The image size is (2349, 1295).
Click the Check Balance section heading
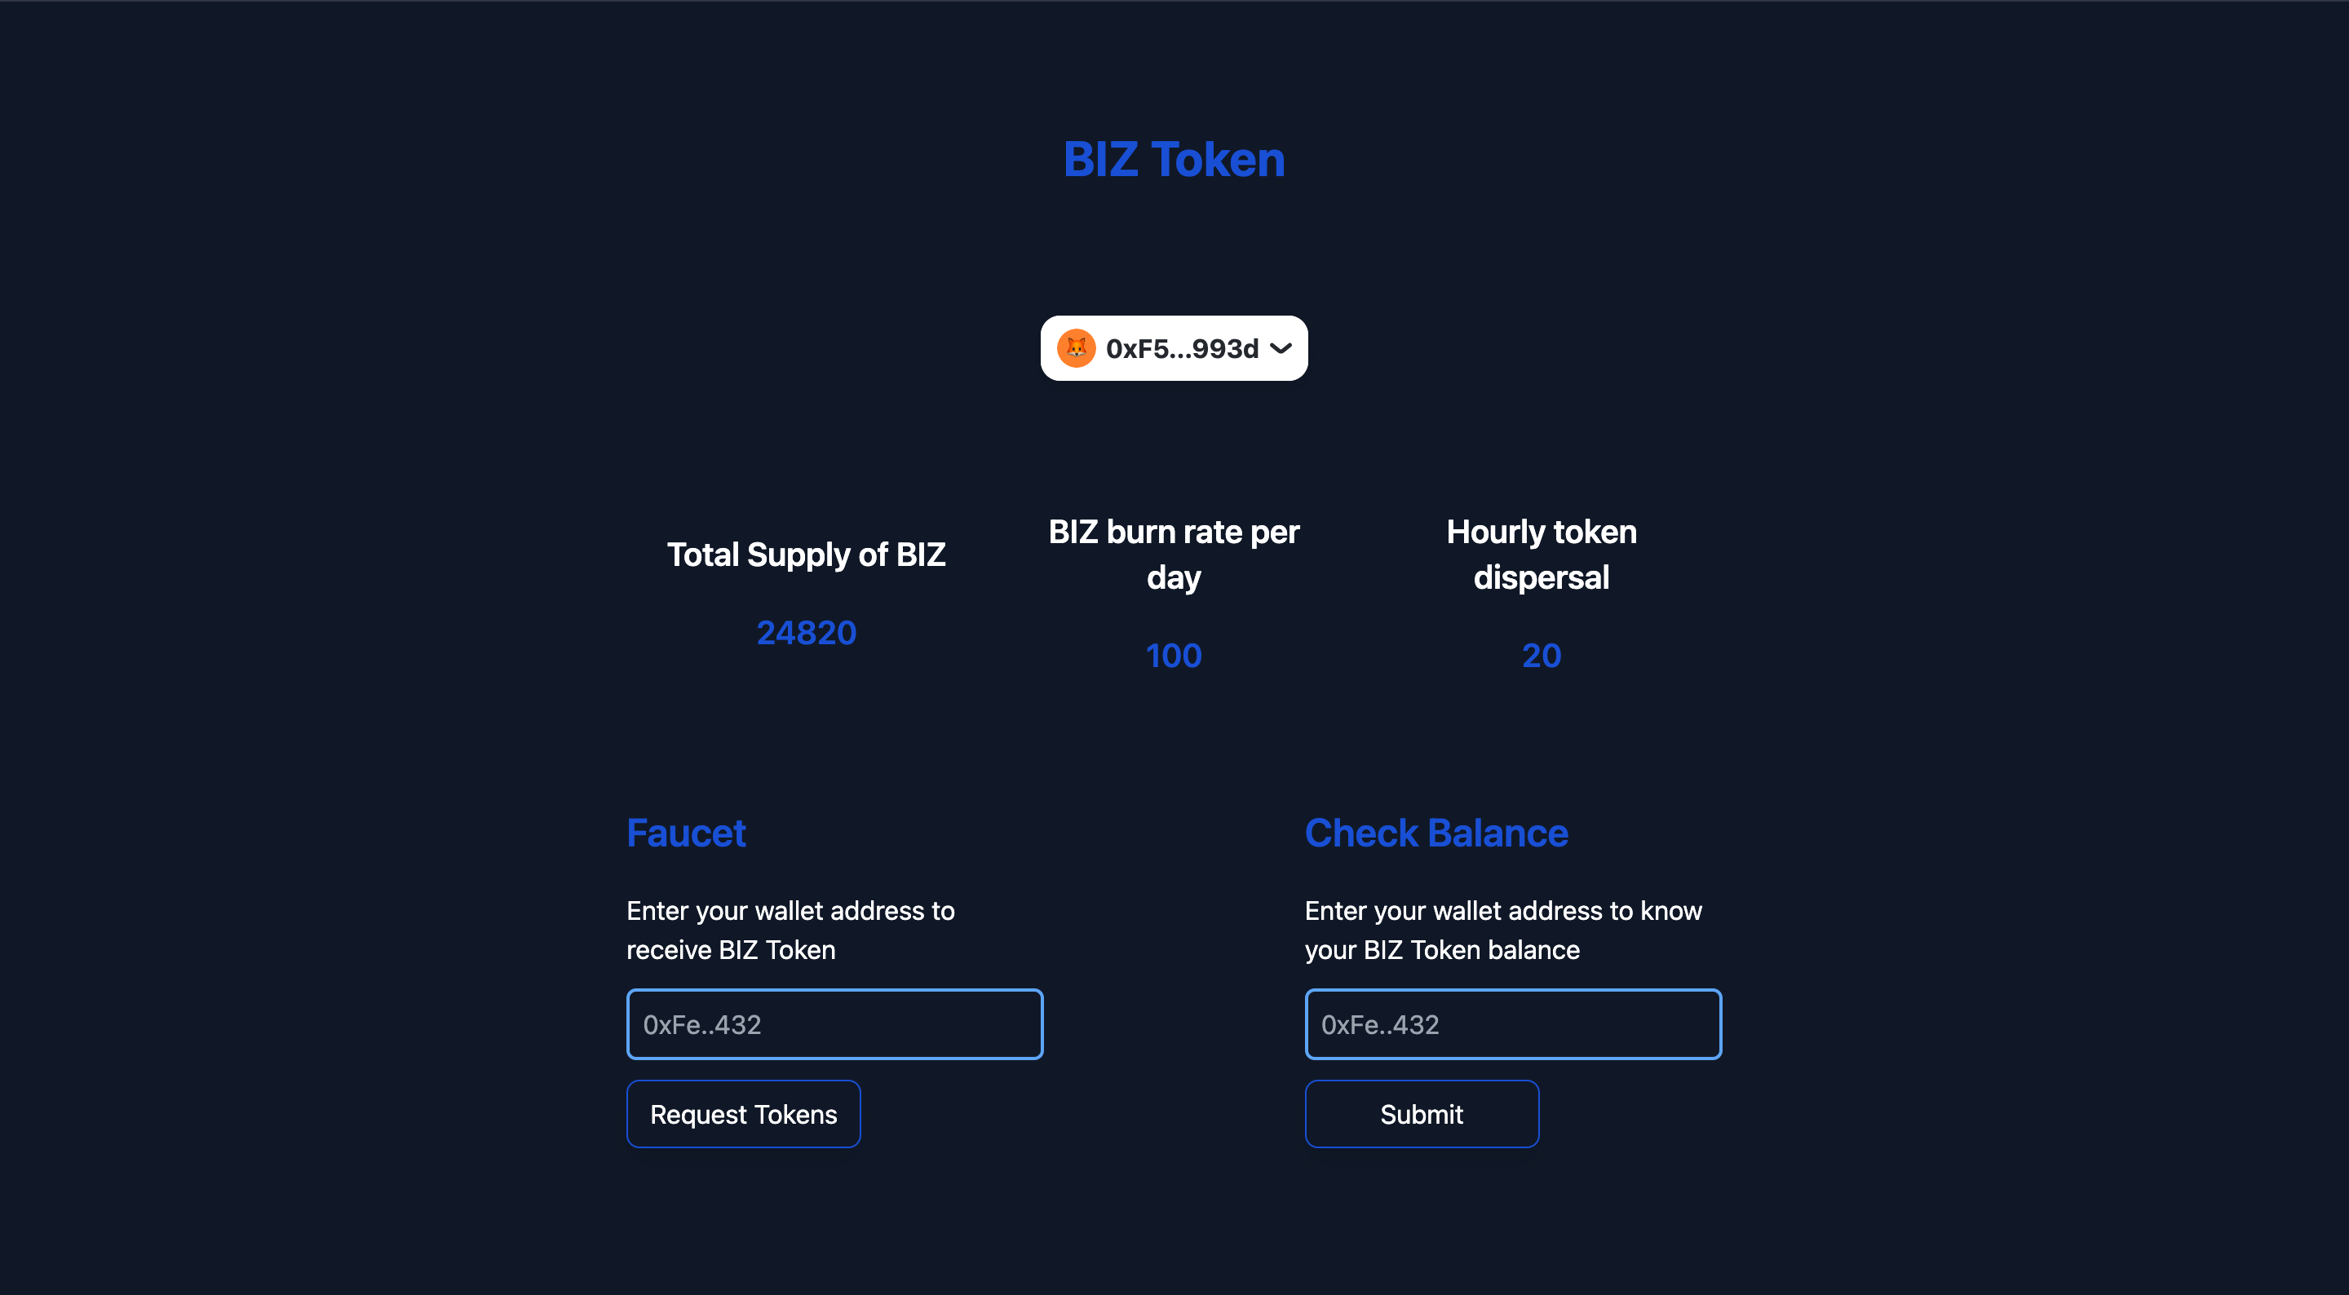[x=1436, y=833]
